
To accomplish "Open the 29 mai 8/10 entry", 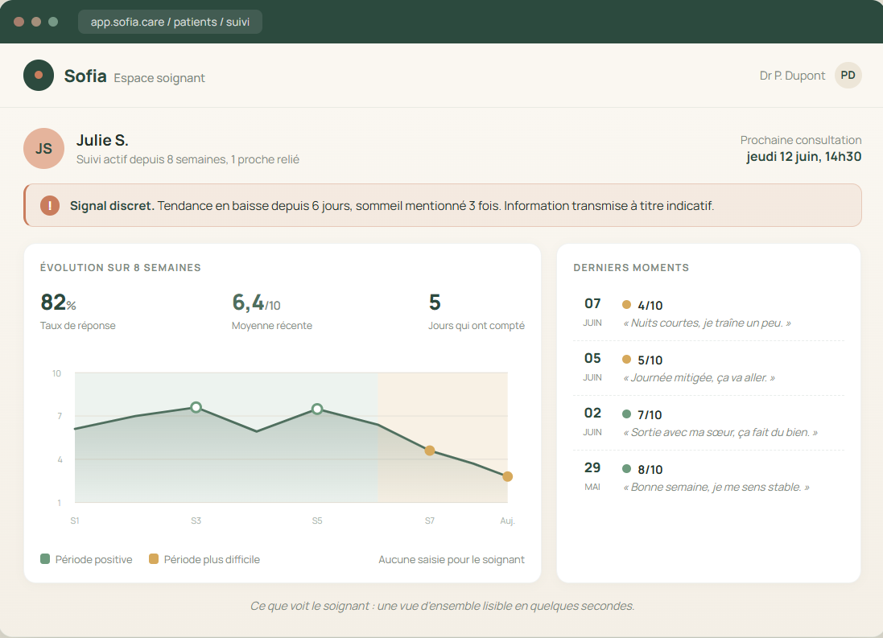I will click(708, 477).
